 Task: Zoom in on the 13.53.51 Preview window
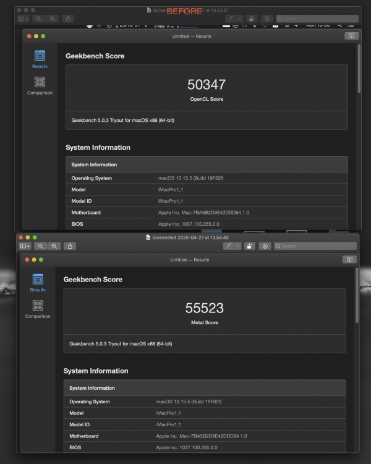(53, 19)
